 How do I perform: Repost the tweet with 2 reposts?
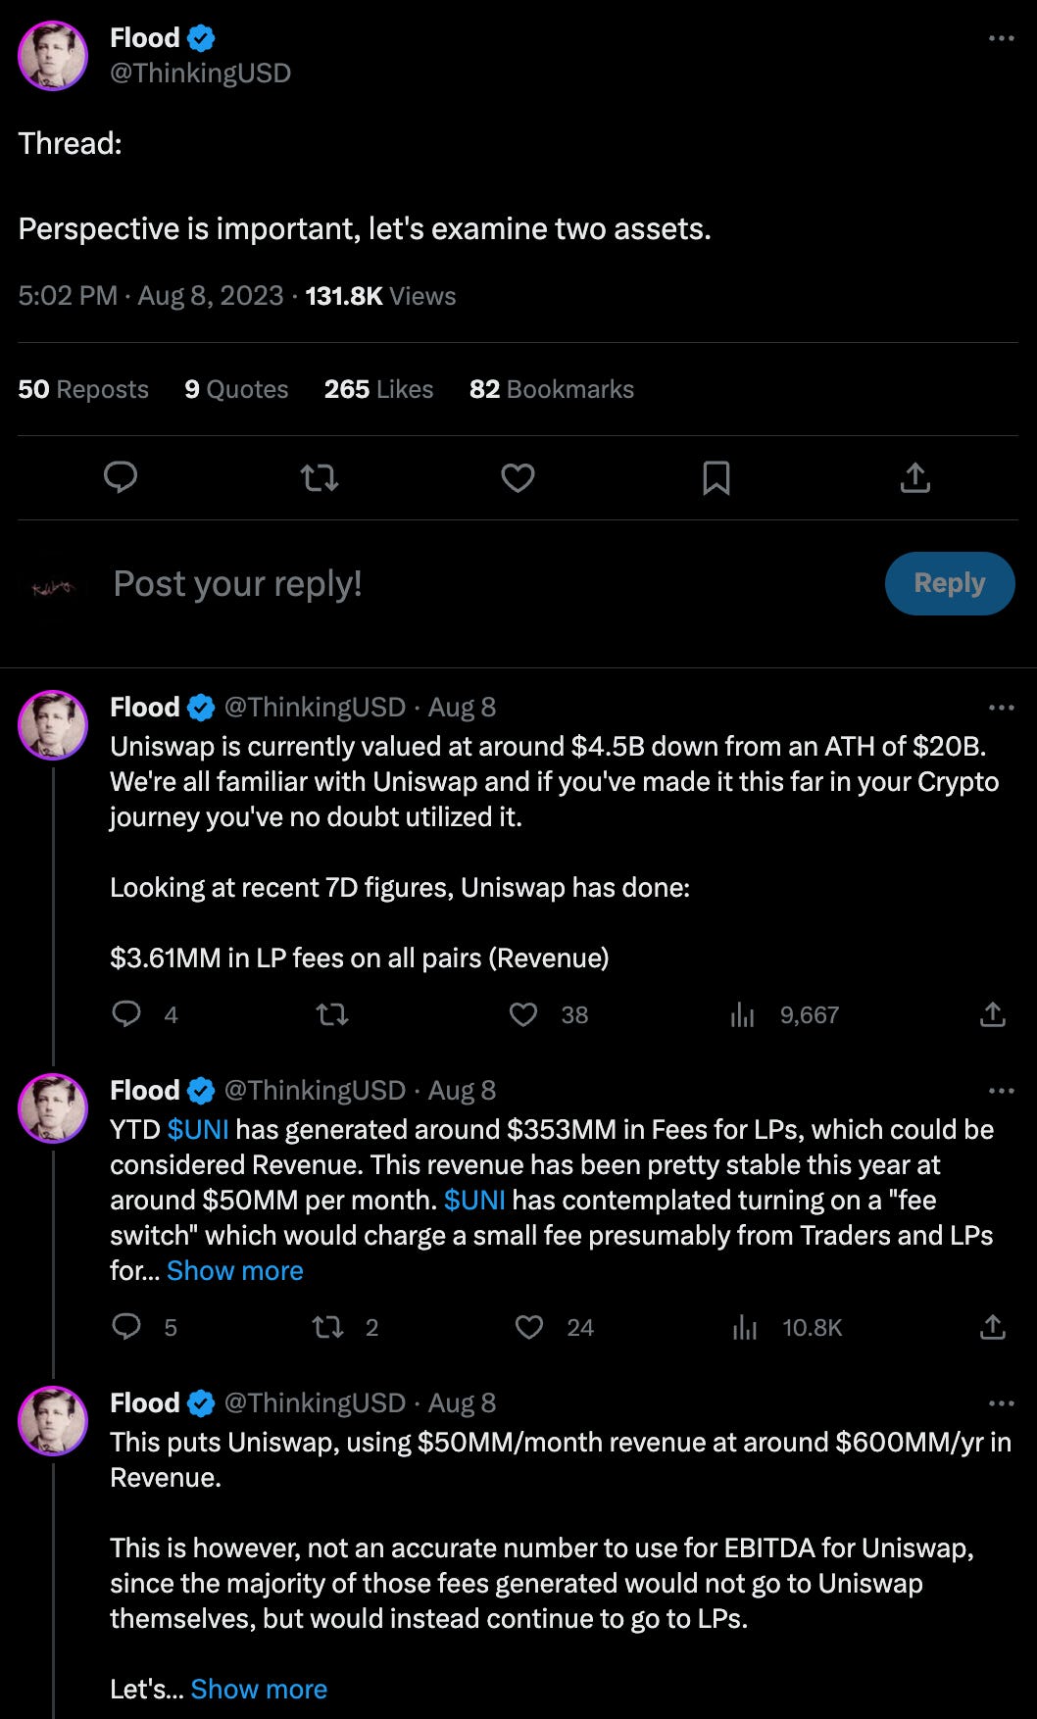point(327,1327)
